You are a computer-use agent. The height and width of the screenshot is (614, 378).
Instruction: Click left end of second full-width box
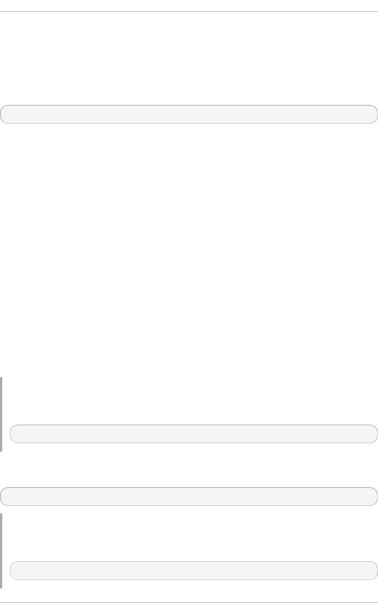click(x=4, y=496)
